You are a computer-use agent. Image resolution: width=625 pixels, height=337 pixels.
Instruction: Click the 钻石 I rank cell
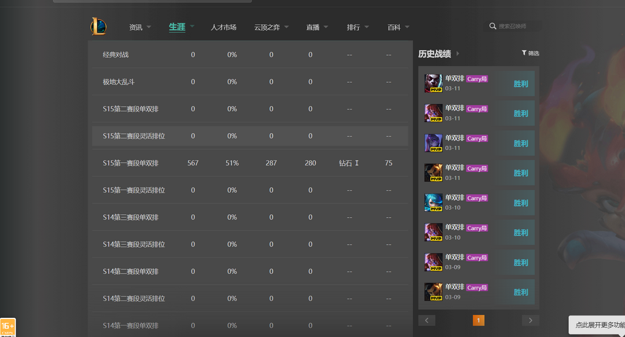(x=349, y=163)
